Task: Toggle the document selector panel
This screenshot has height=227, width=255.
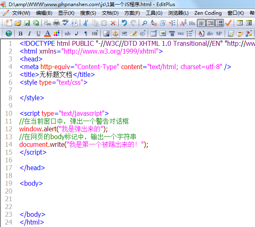Action: pos(240,23)
